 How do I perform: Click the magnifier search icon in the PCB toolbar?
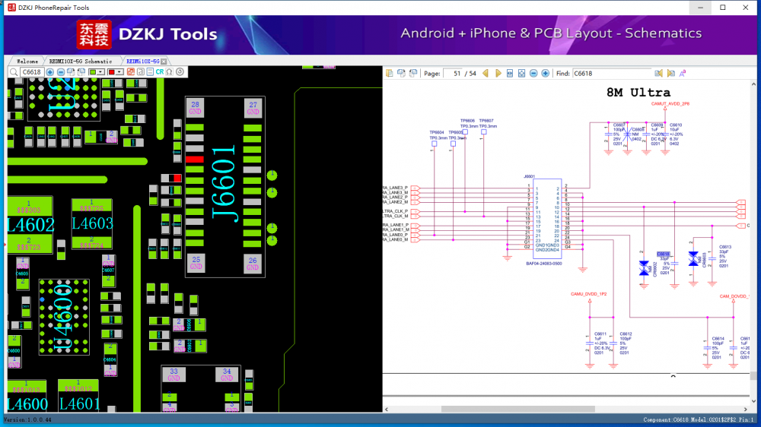click(14, 72)
